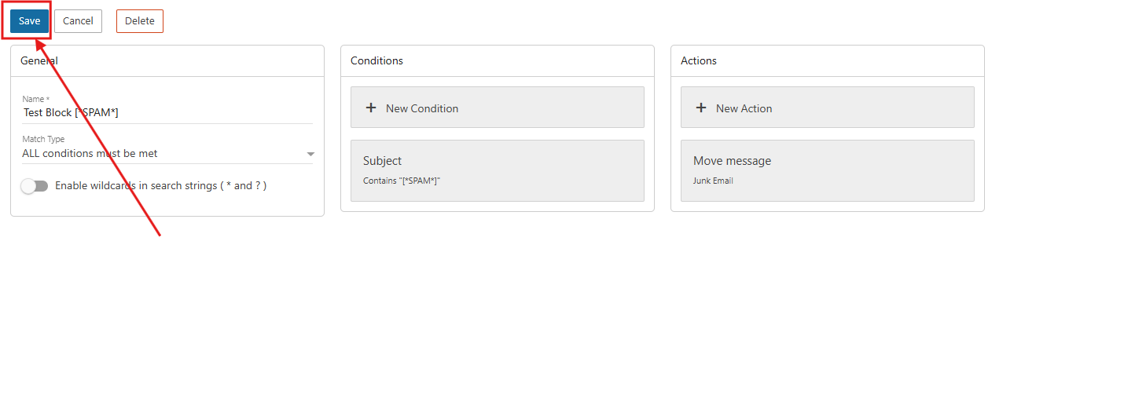Click the General panel header
This screenshot has width=1135, height=420.
click(167, 61)
